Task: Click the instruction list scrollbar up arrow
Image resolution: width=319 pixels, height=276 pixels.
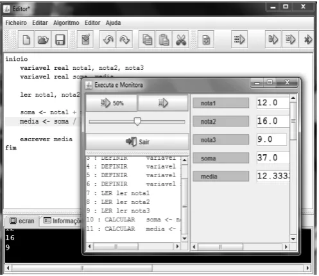Action: pyautogui.click(x=184, y=160)
